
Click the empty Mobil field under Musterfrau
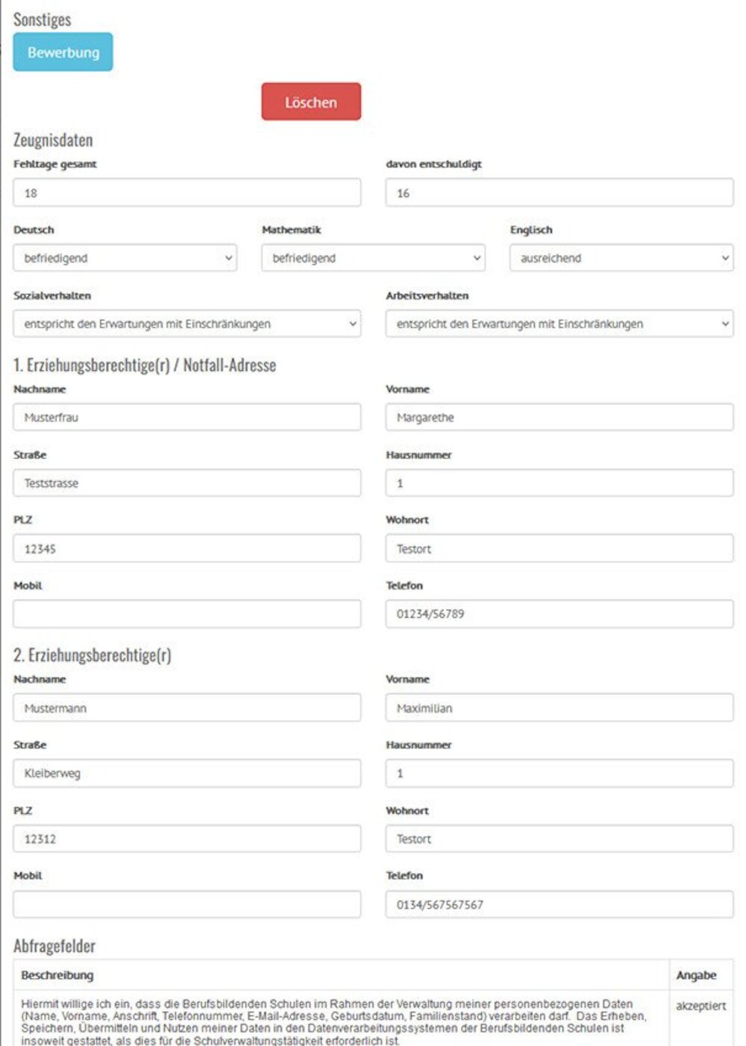pos(186,614)
